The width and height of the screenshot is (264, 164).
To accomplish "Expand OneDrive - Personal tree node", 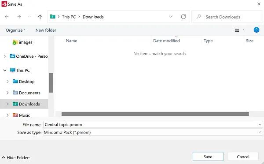I will click(x=5, y=56).
